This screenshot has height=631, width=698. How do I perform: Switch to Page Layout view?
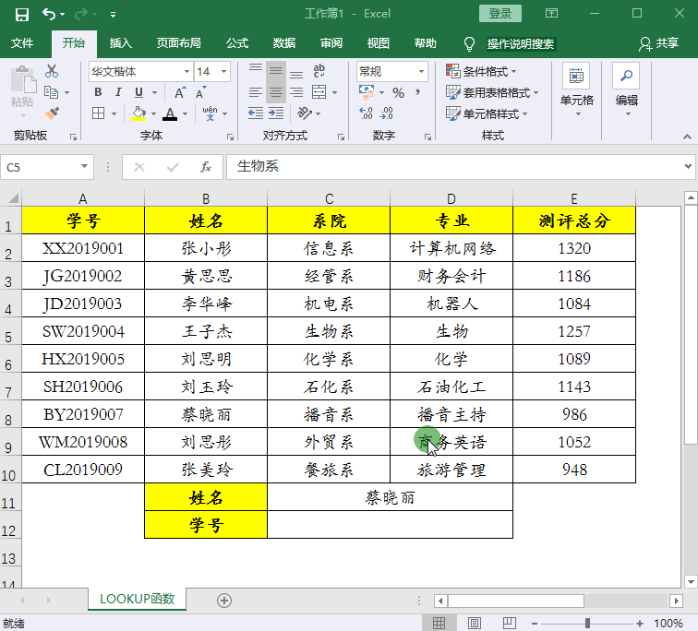474,623
